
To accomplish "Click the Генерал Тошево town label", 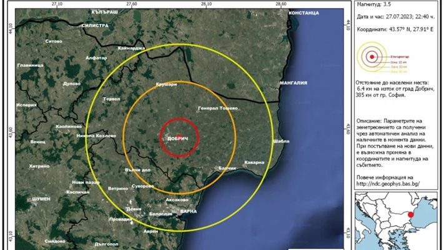I will tap(217, 108).
